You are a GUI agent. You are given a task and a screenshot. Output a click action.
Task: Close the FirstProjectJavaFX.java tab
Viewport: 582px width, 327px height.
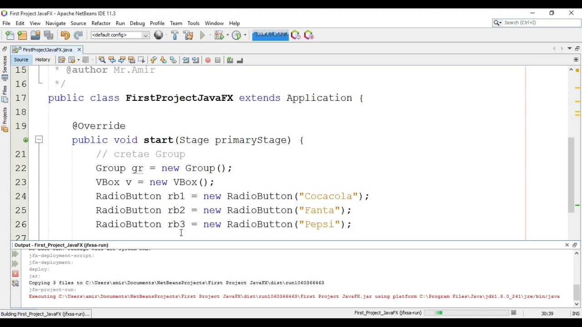pos(79,50)
